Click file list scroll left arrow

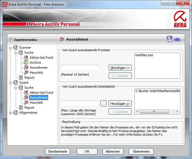click(137, 111)
